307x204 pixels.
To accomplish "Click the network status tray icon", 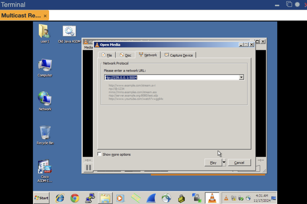I will click(x=233, y=198).
